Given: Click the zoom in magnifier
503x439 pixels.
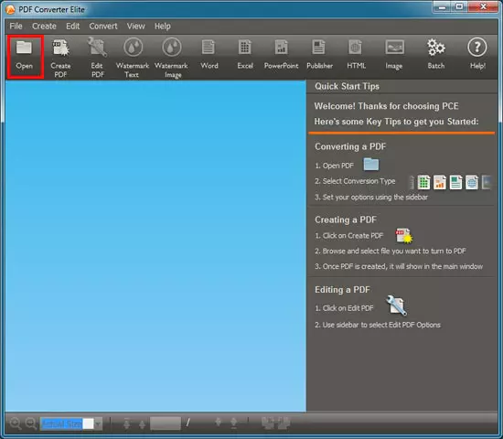Looking at the screenshot, I should point(15,423).
